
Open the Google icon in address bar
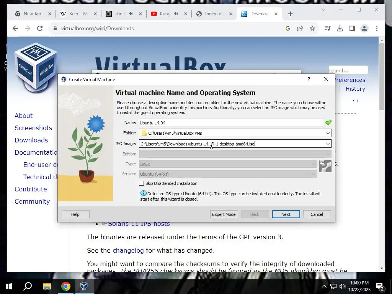(288, 28)
